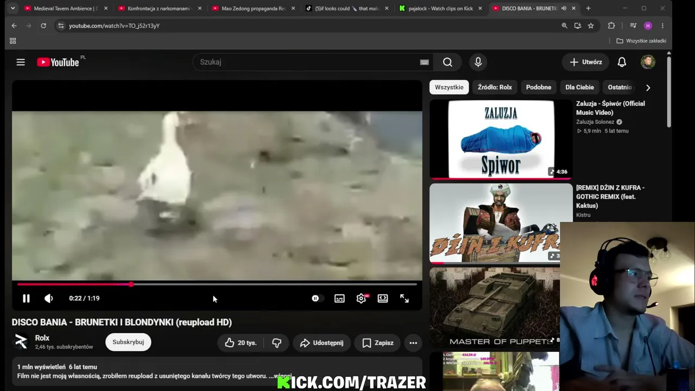Open the YouTube account avatar menu

coord(648,62)
